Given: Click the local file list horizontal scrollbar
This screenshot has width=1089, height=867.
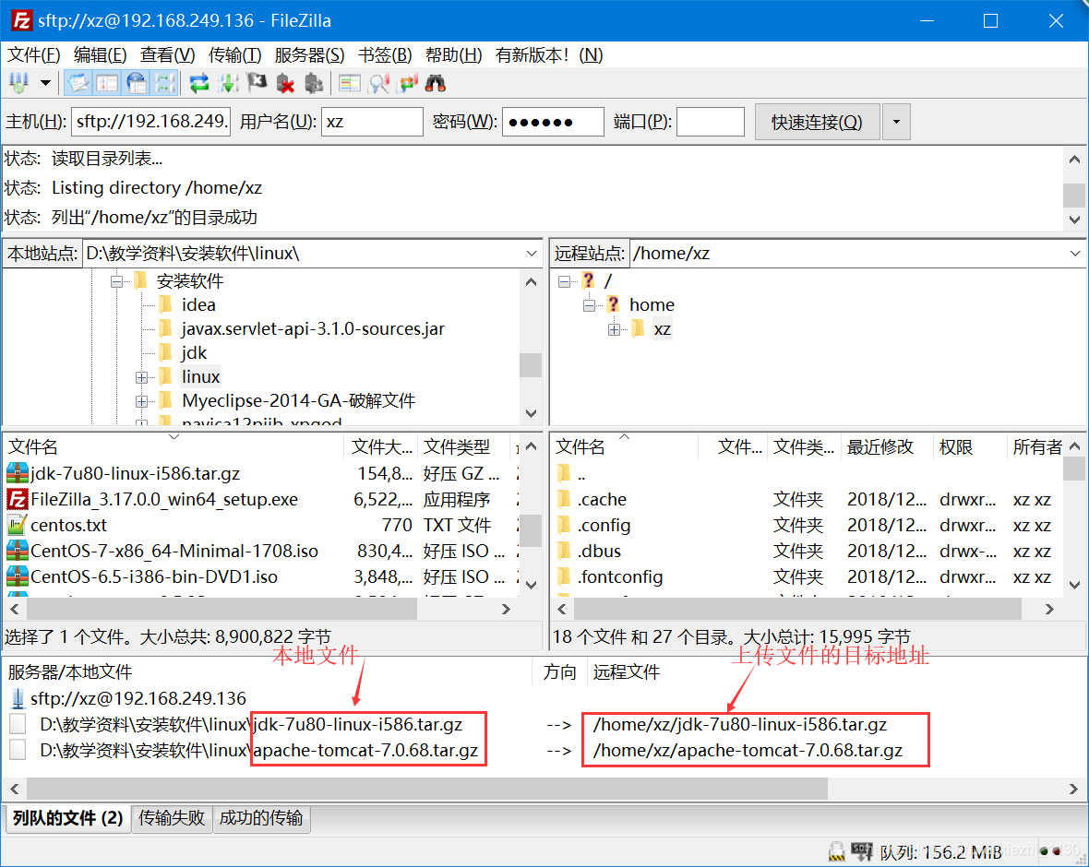Looking at the screenshot, I should [221, 609].
